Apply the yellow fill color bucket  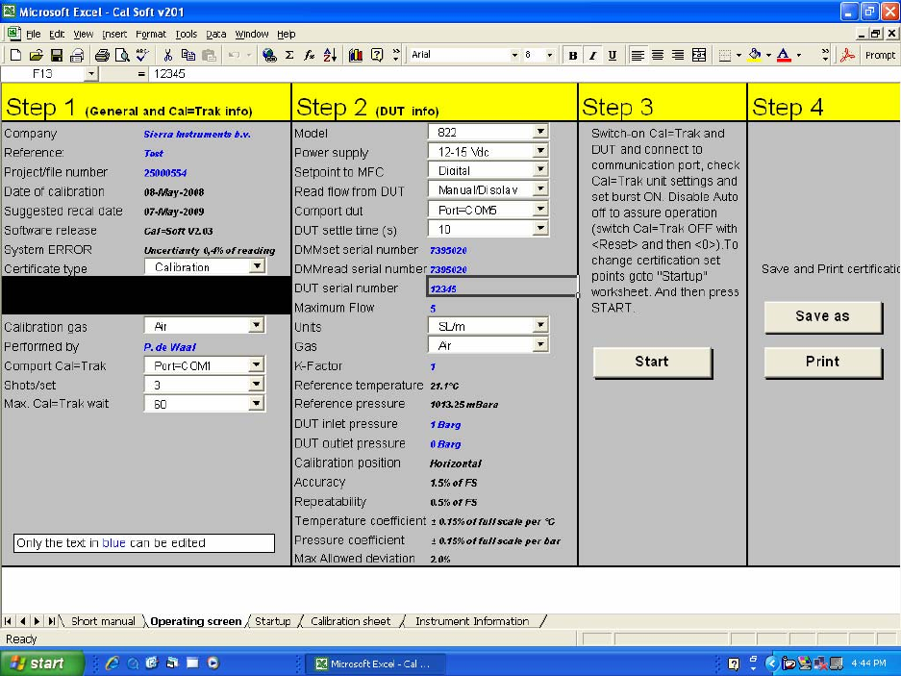(755, 55)
